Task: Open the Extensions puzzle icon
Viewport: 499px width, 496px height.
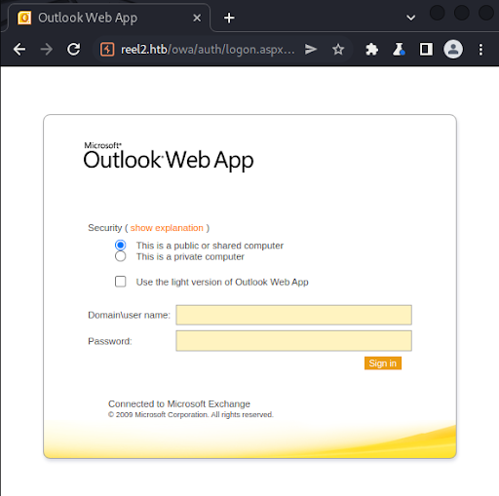Action: pos(371,50)
